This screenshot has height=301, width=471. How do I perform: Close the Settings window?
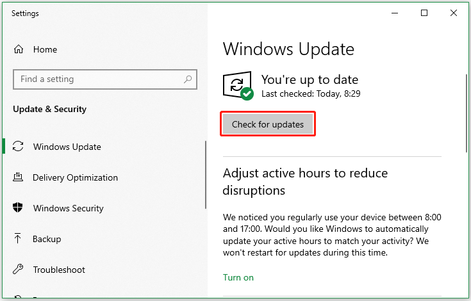tap(454, 13)
